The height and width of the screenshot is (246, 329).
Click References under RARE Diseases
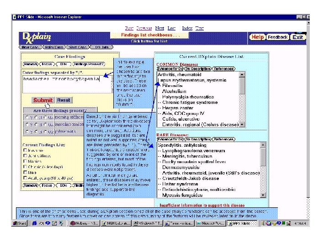tap(223, 139)
